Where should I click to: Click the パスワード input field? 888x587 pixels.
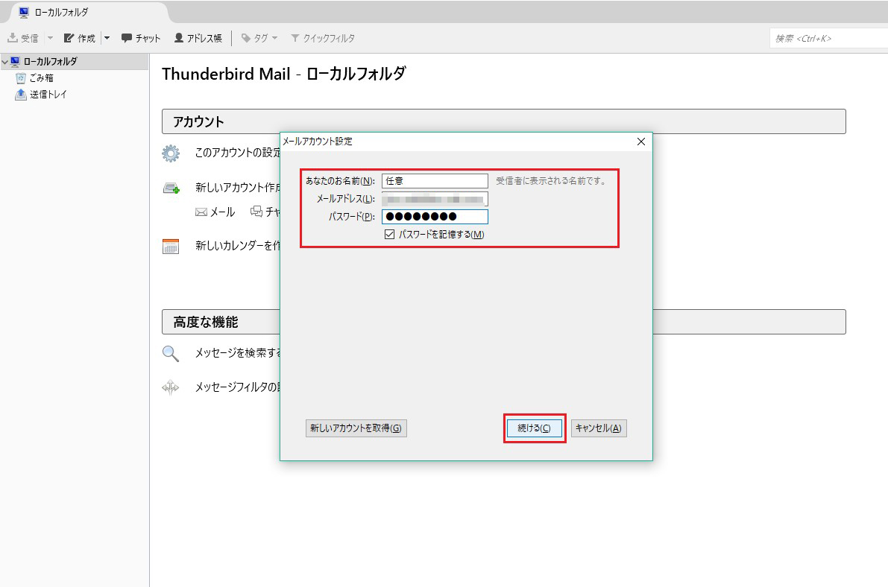(x=435, y=216)
